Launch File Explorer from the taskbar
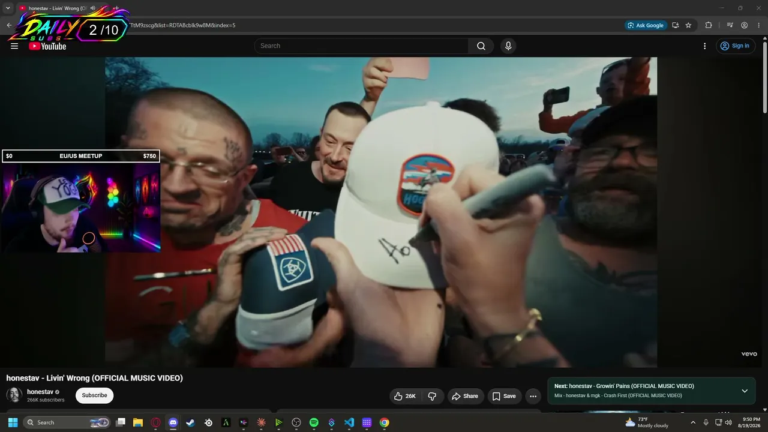Image resolution: width=768 pixels, height=432 pixels. pyautogui.click(x=138, y=422)
